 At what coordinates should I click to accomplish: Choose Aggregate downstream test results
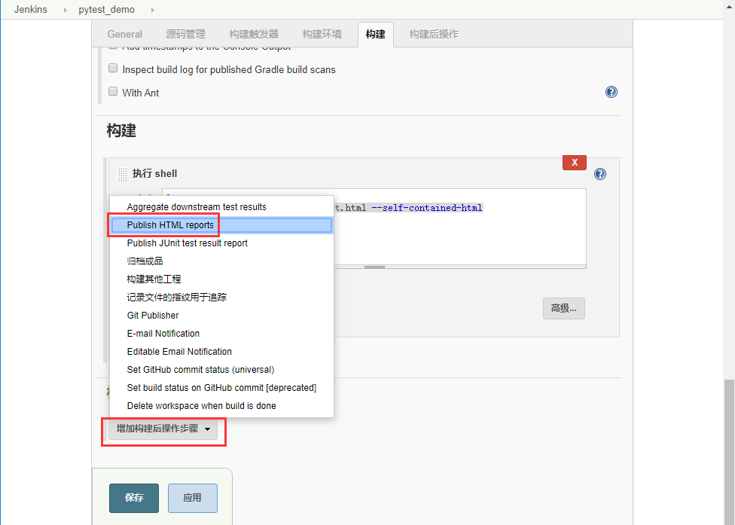tap(221, 207)
